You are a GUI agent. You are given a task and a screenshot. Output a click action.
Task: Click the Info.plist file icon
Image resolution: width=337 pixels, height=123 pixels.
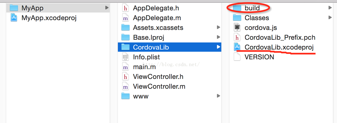pyautogui.click(x=125, y=57)
